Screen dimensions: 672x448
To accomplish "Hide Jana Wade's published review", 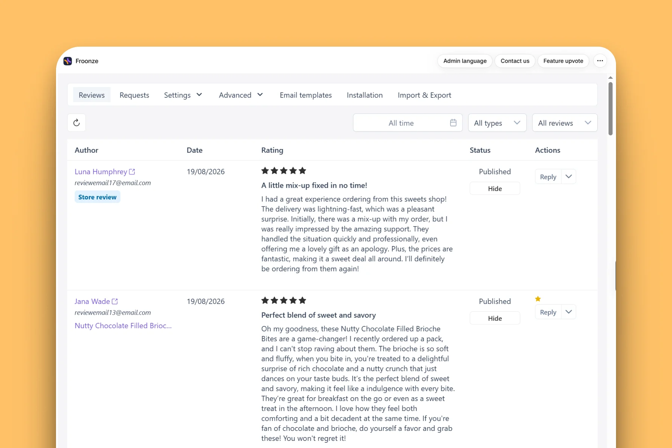I will click(495, 318).
